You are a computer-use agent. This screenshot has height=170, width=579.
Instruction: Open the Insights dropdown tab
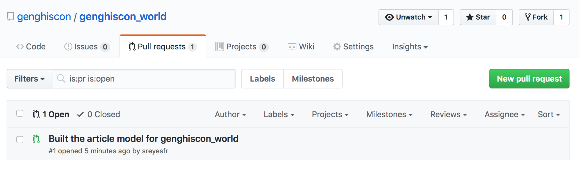410,47
